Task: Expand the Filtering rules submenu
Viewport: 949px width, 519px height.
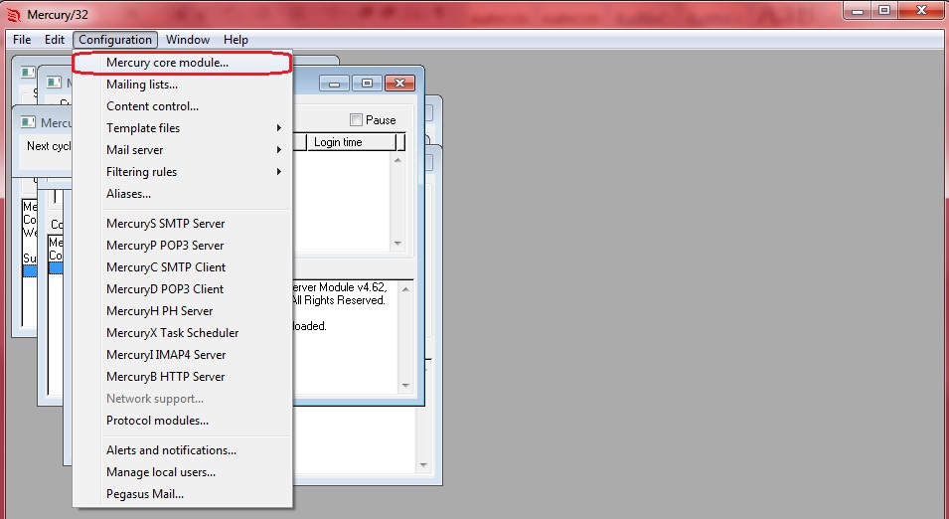Action: 182,171
